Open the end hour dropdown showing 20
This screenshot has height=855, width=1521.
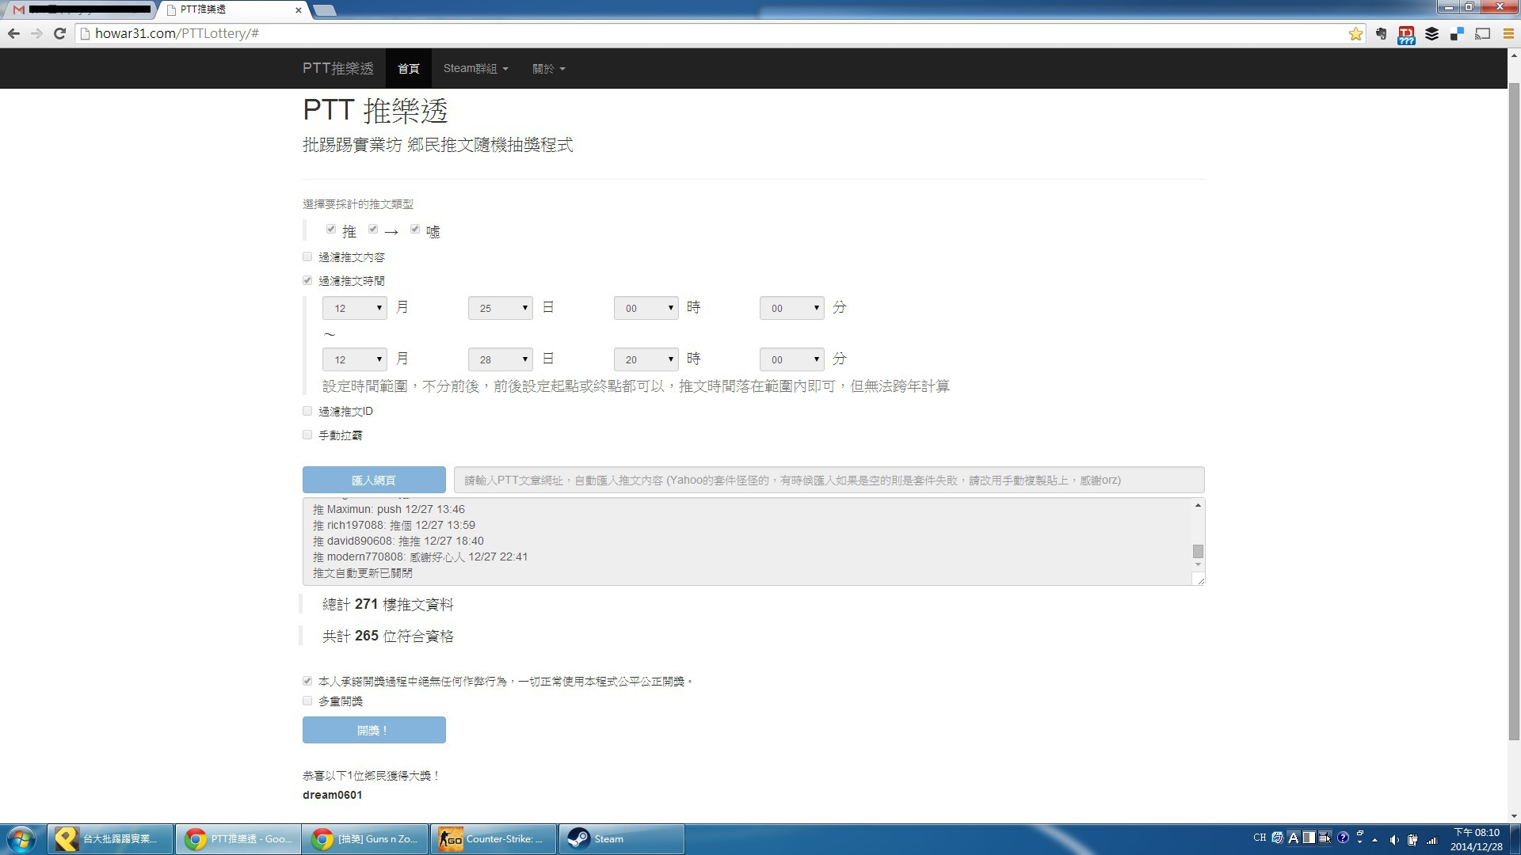pos(646,359)
